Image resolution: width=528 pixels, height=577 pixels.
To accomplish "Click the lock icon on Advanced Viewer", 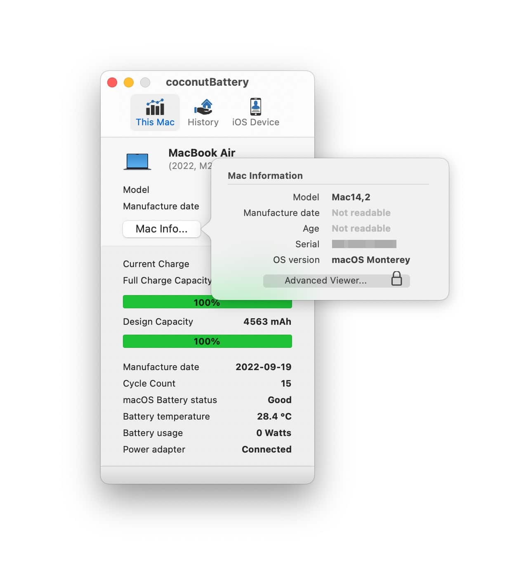I will [x=396, y=279].
